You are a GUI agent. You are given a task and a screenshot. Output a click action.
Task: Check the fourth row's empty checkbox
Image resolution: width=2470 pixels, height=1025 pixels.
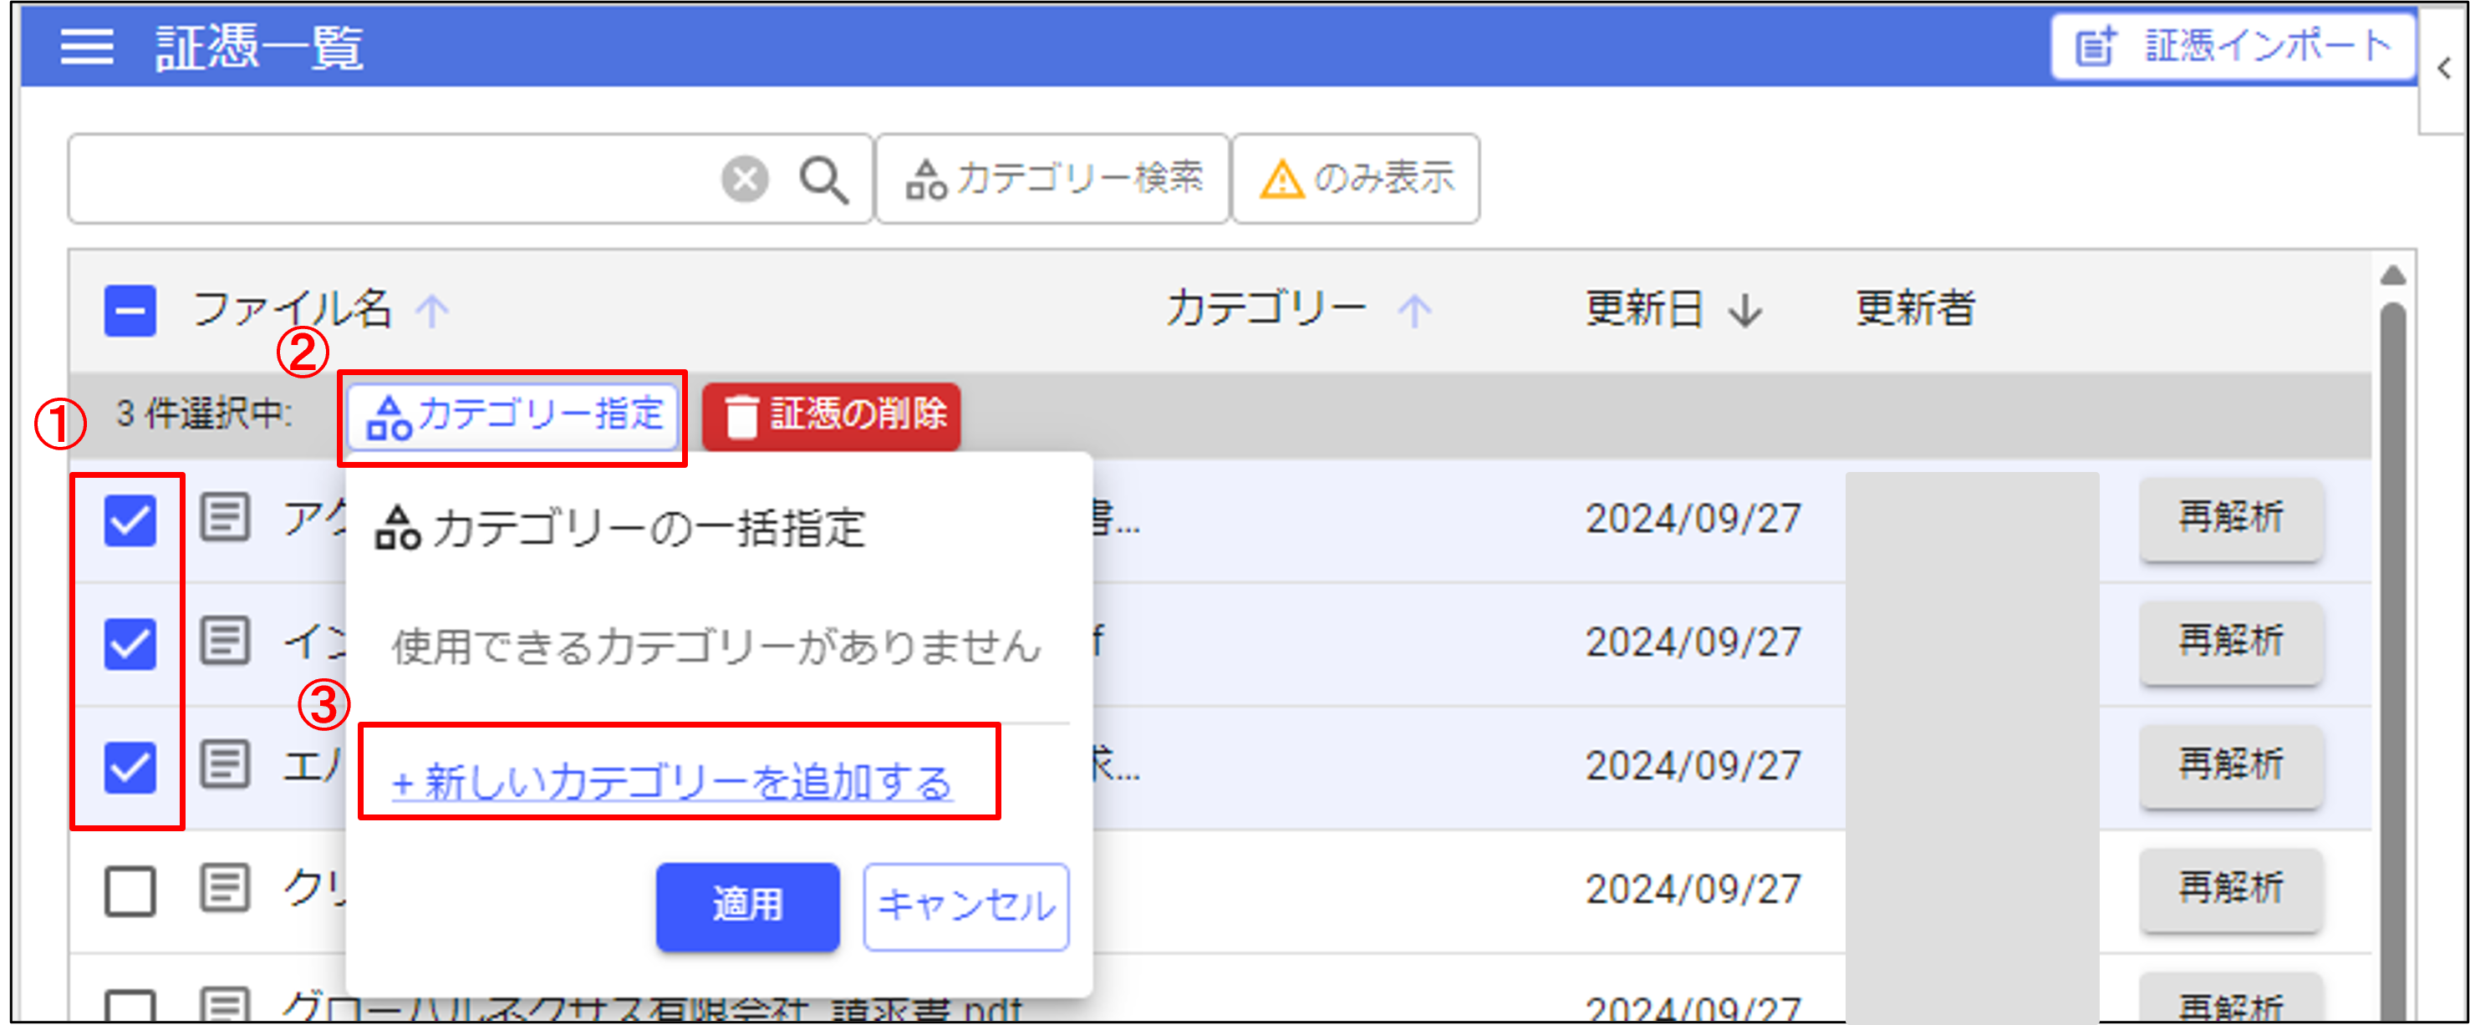(x=130, y=891)
